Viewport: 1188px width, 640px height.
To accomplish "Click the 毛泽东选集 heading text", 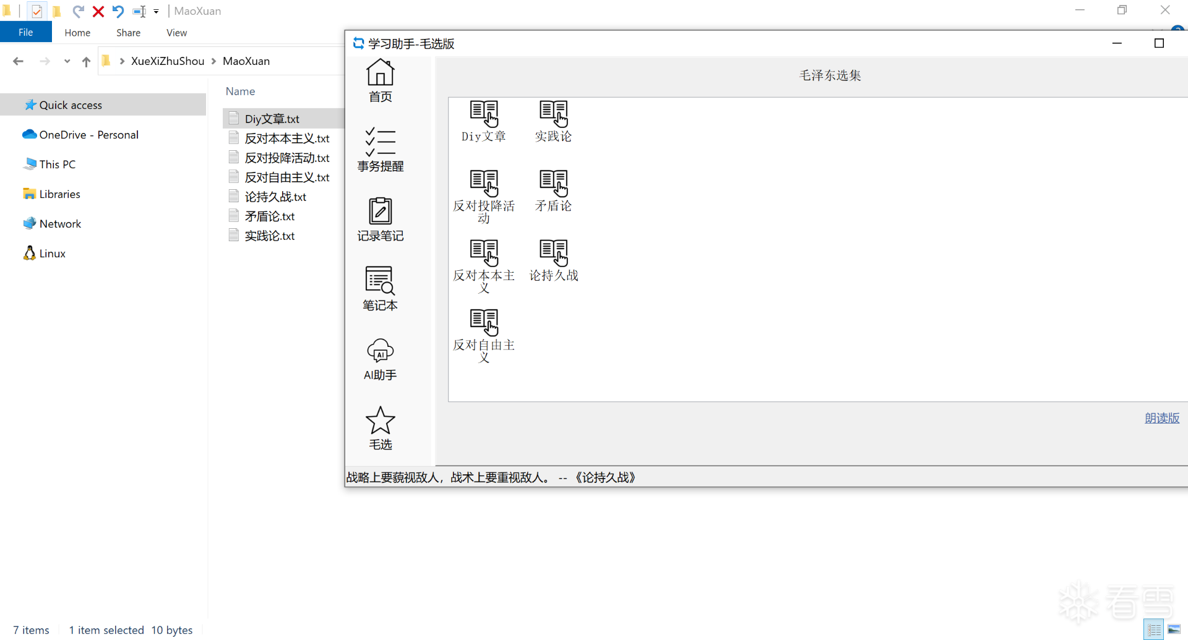I will pos(830,75).
